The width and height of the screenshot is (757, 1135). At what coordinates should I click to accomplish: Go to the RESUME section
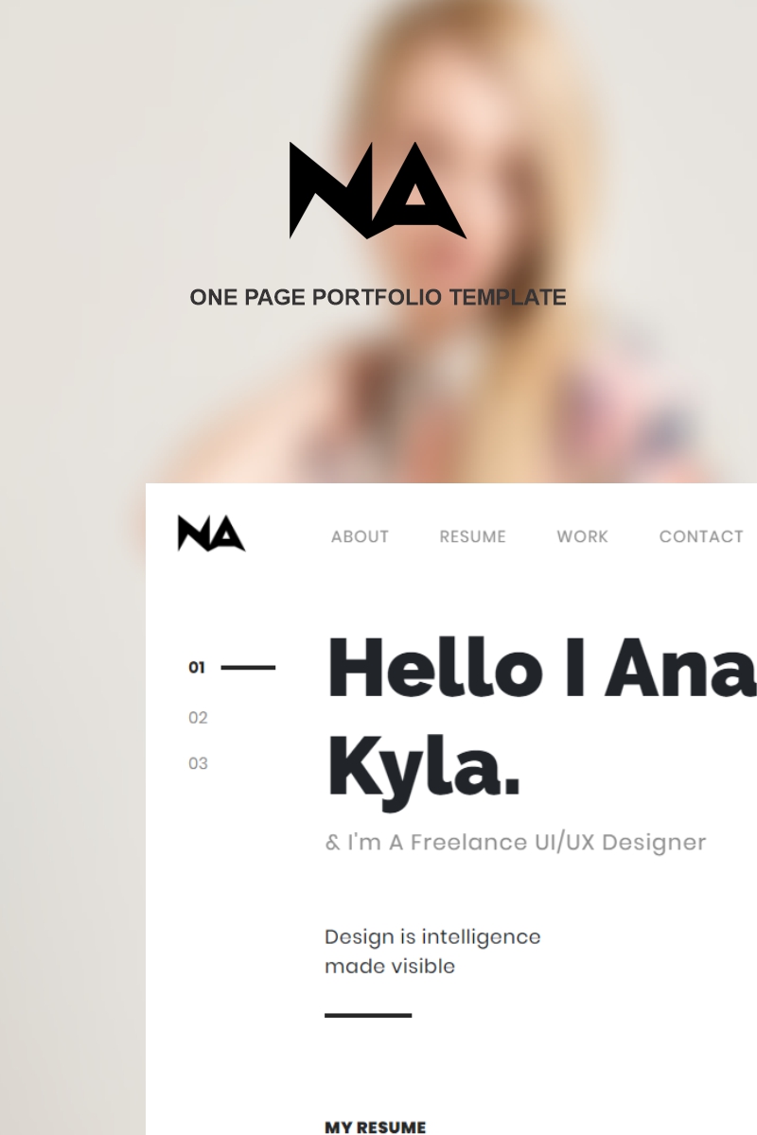tap(472, 536)
